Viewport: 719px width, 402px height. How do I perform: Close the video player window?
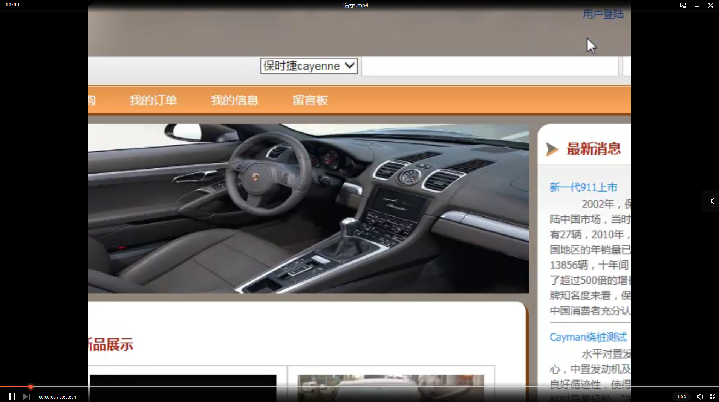tap(711, 5)
